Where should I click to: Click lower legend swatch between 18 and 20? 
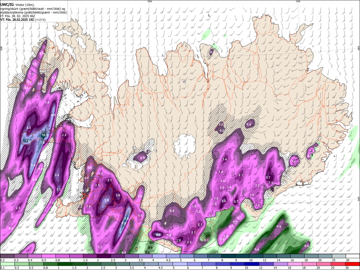click(309, 264)
